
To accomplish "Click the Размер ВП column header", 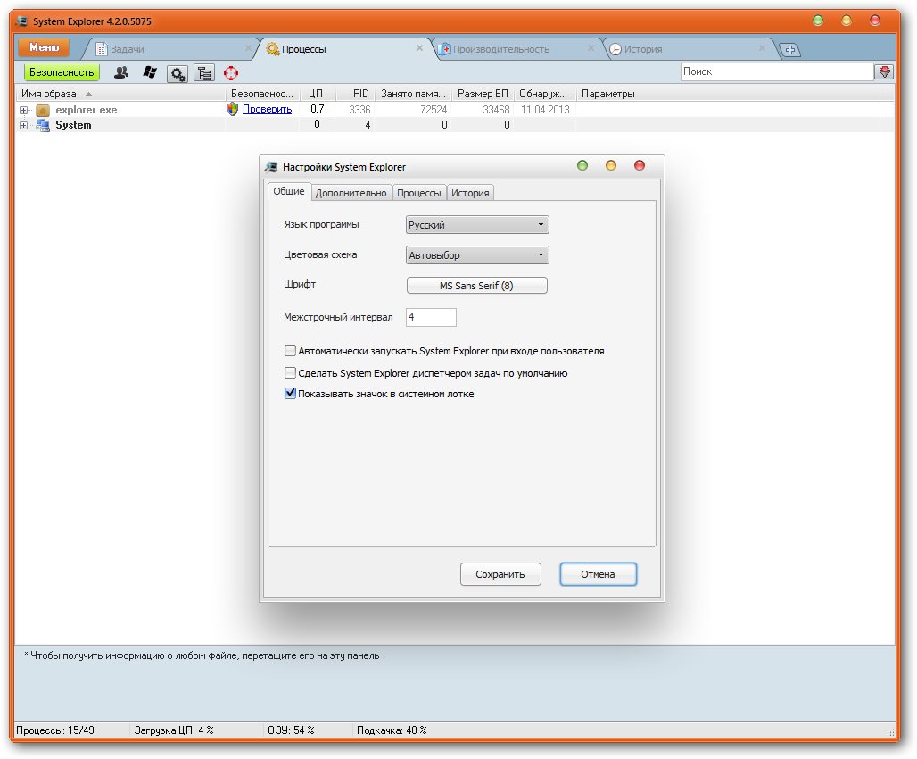I will coord(483,94).
